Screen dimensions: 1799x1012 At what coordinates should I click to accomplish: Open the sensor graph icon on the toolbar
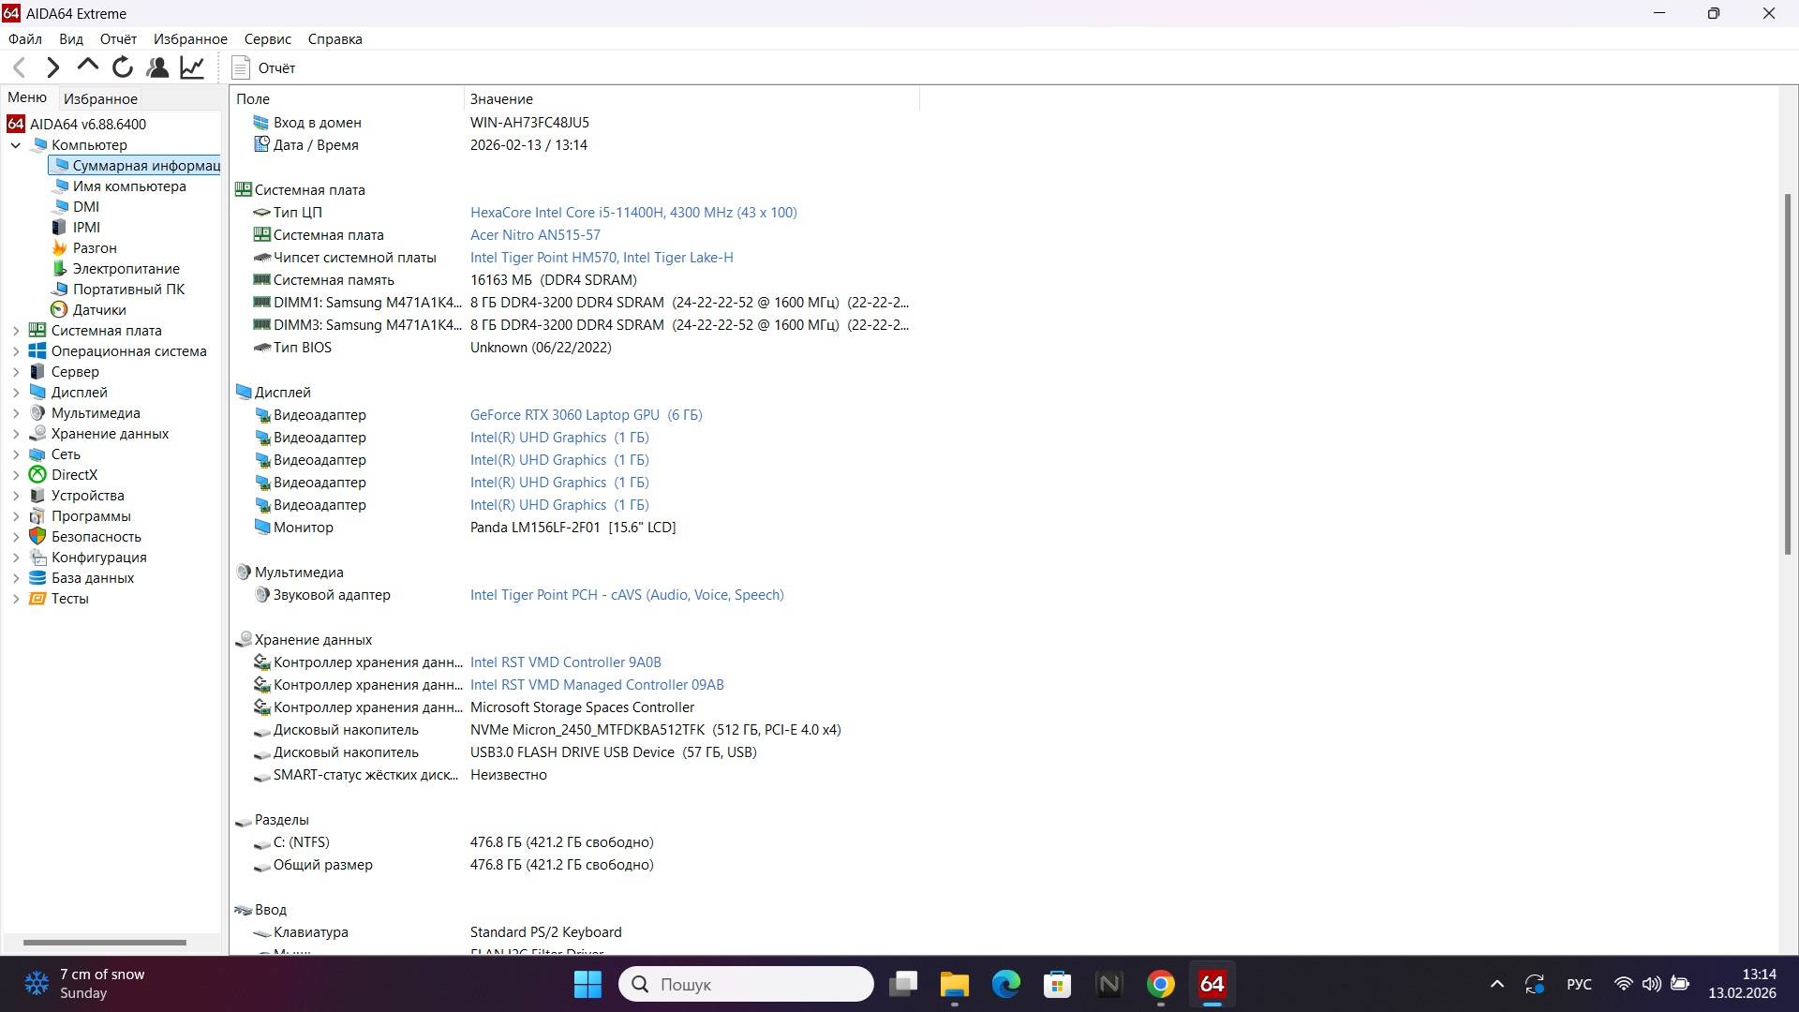(x=191, y=67)
